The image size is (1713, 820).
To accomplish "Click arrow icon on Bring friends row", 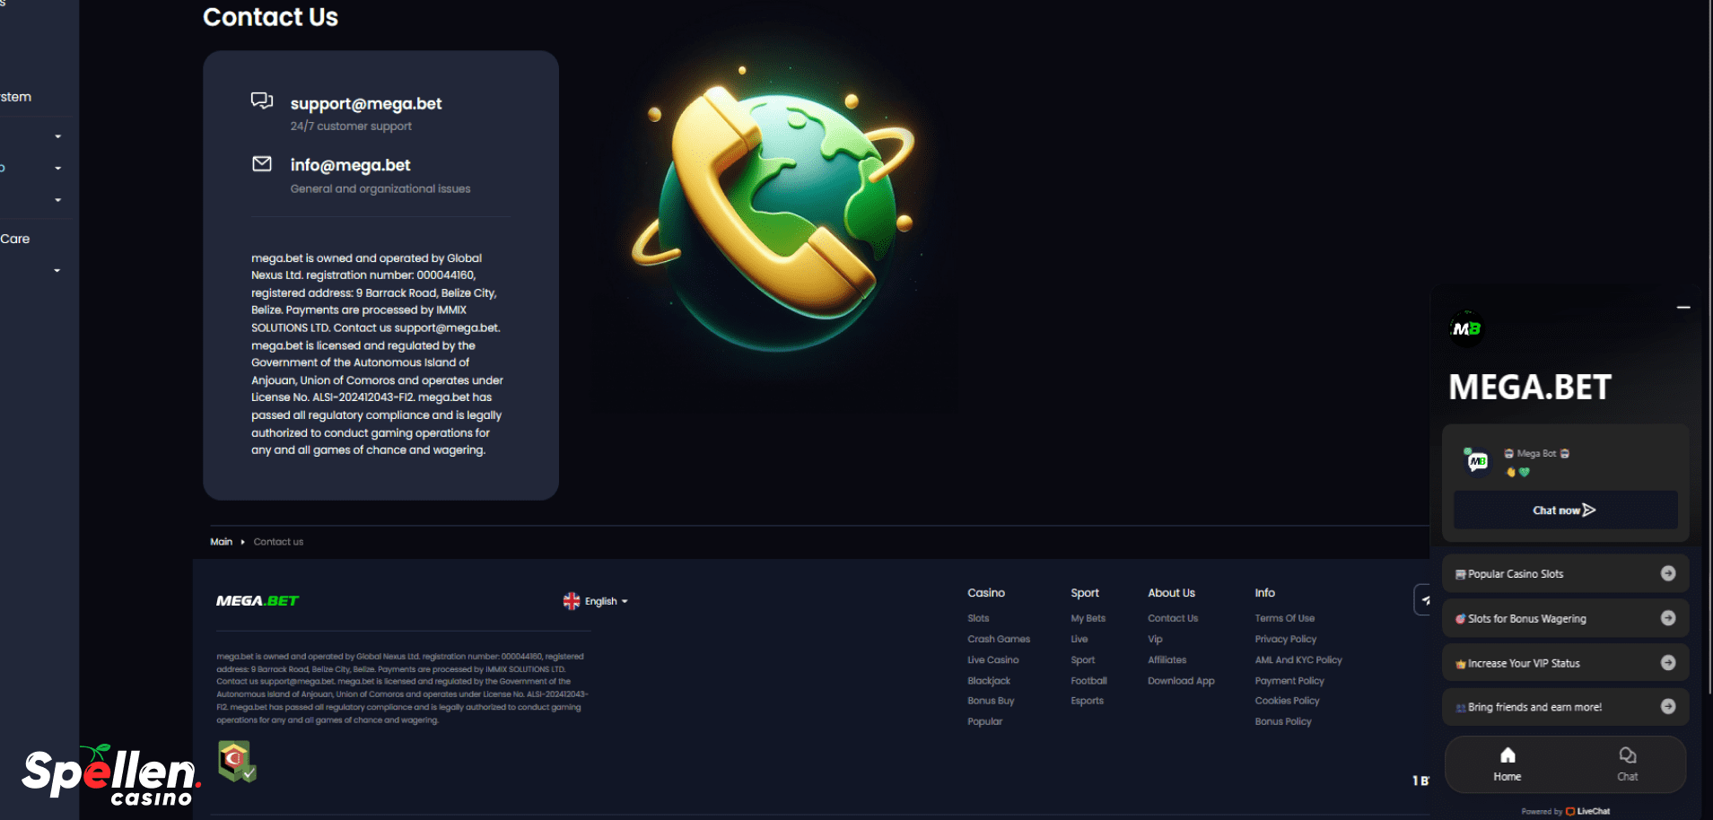I will (x=1668, y=706).
